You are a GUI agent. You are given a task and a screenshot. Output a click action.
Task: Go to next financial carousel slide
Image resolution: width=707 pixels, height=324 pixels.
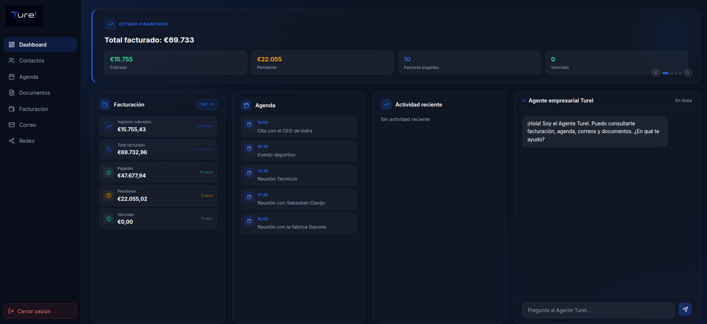[x=688, y=73]
